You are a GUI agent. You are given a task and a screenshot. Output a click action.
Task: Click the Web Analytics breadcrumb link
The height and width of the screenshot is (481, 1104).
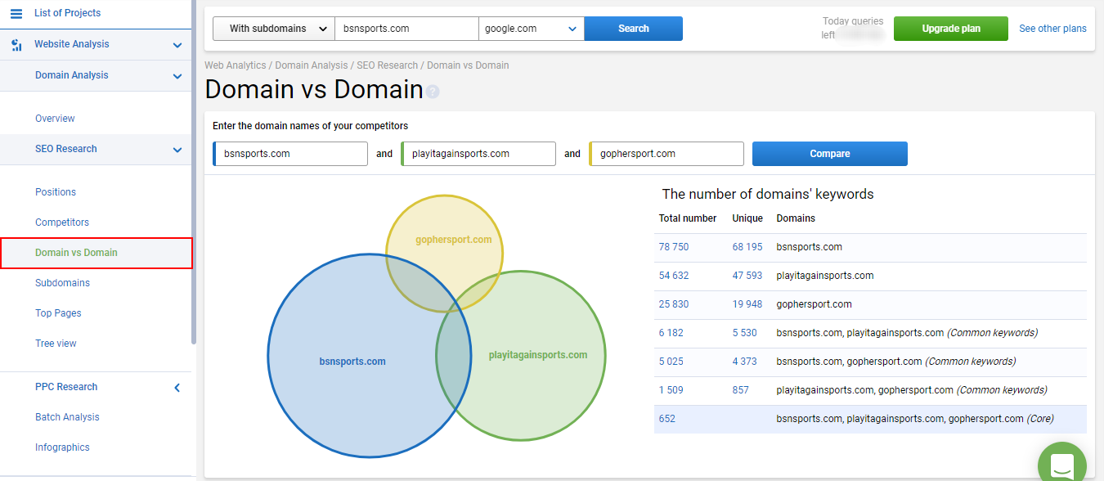point(236,65)
